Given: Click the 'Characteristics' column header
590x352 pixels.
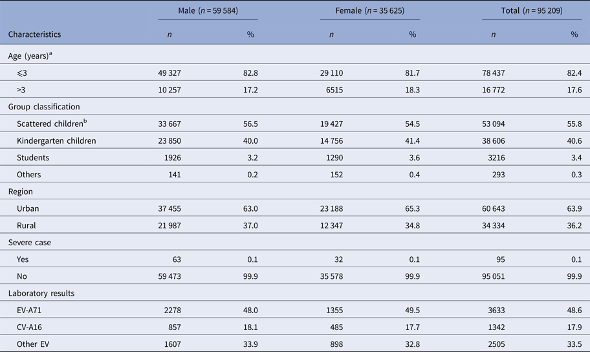Looking at the screenshot, I should pos(34,34).
